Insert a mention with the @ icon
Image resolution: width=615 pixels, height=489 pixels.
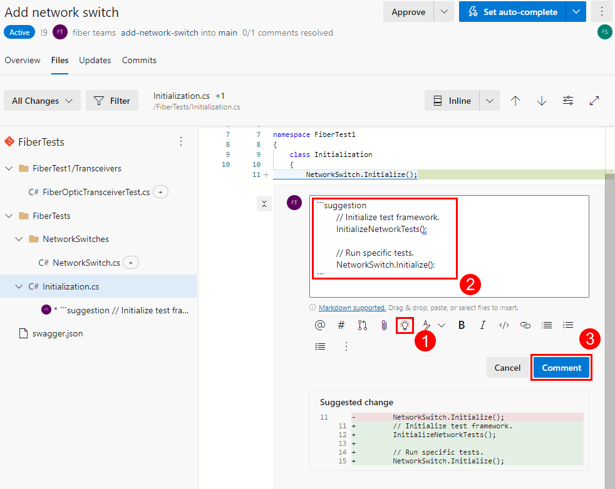[x=320, y=325]
